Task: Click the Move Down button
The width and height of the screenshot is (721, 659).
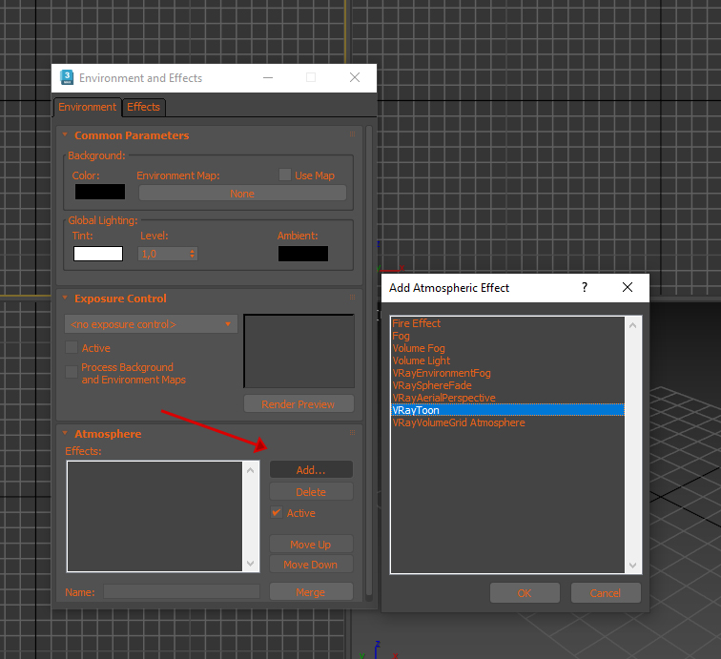Action: (x=311, y=565)
